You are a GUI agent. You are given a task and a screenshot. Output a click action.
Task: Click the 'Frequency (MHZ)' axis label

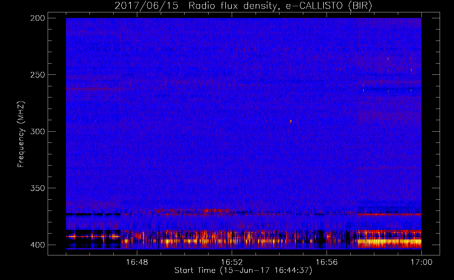(21, 134)
